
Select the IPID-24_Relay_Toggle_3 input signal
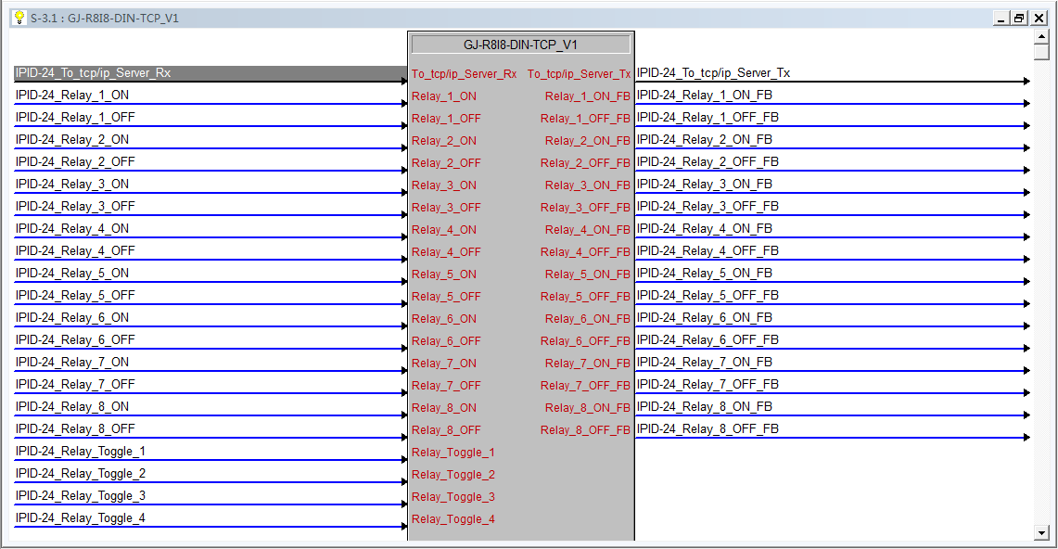coord(210,496)
